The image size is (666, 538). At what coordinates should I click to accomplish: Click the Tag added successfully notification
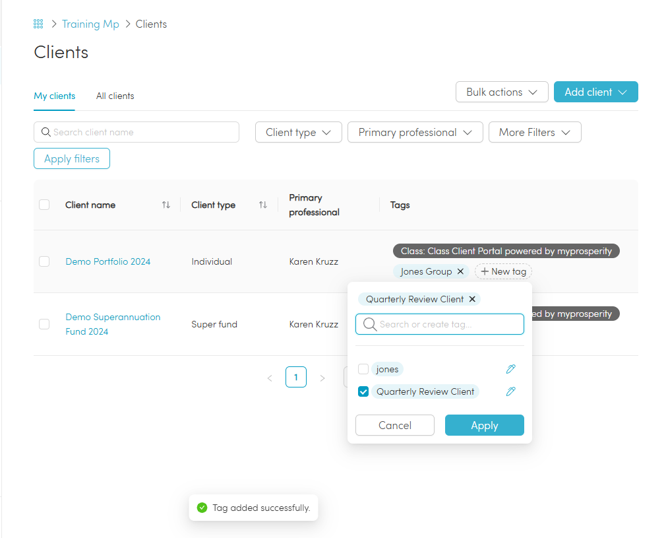254,508
